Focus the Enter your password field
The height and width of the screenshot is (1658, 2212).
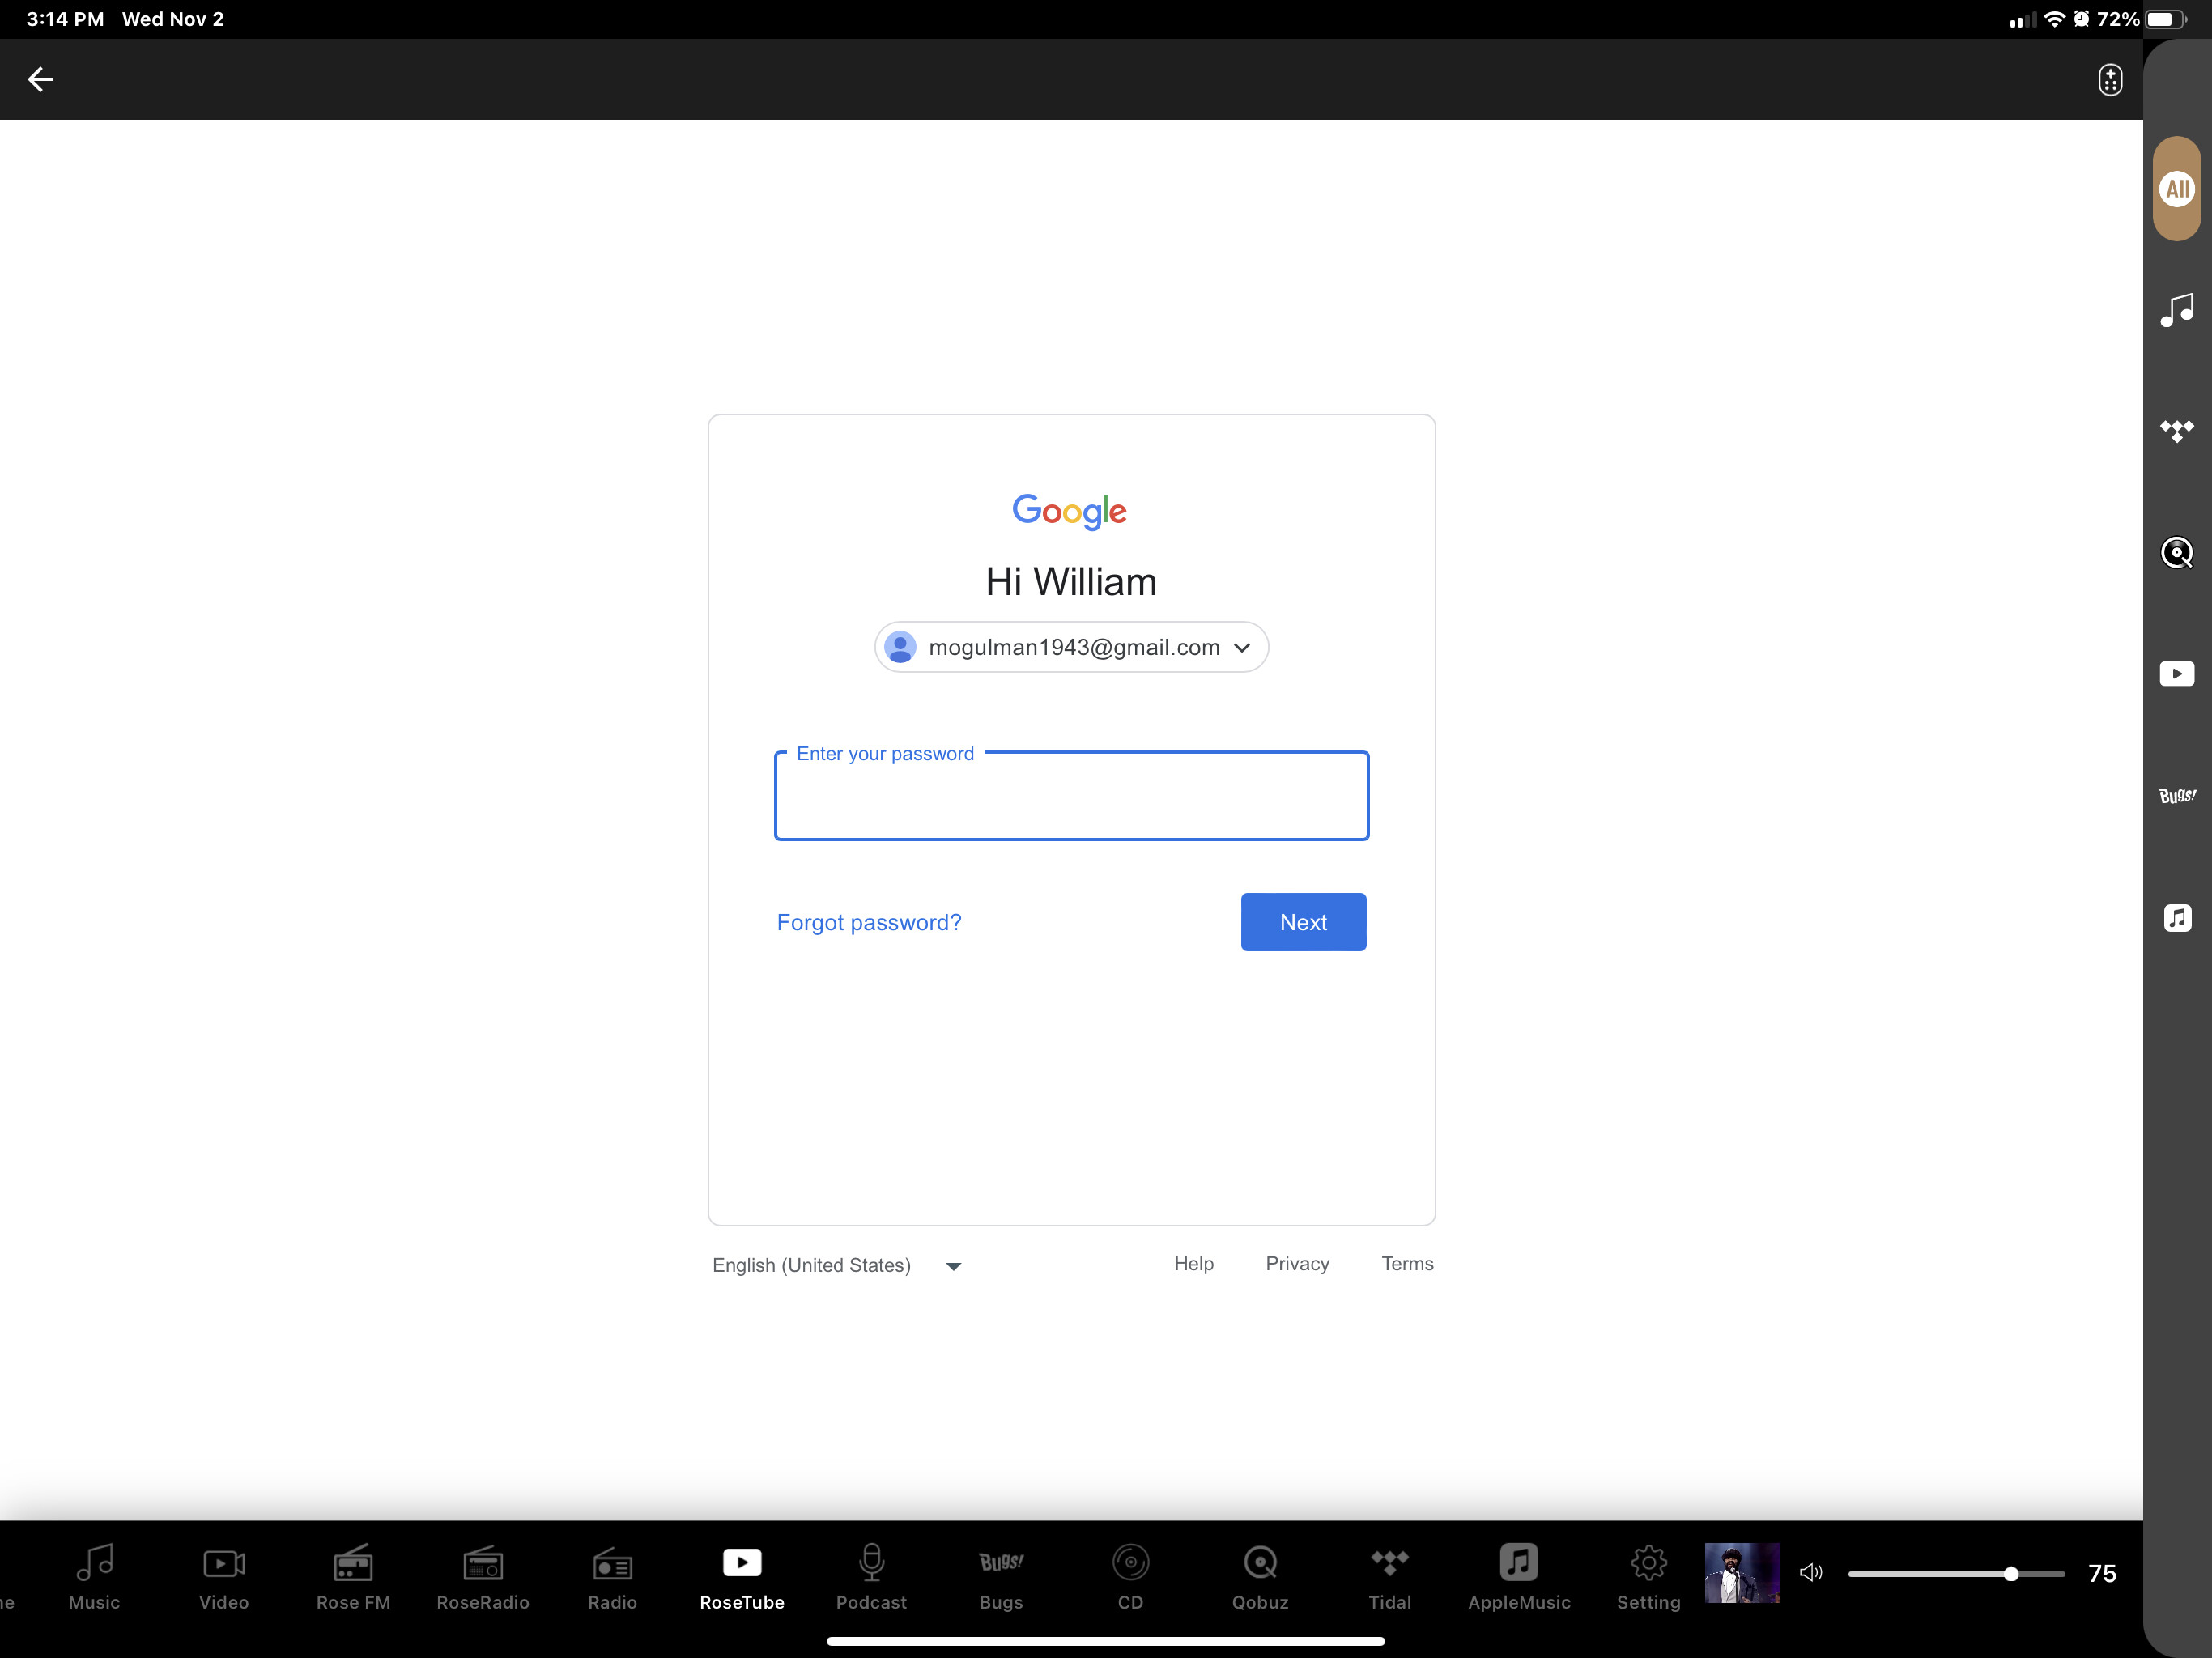(x=1071, y=796)
